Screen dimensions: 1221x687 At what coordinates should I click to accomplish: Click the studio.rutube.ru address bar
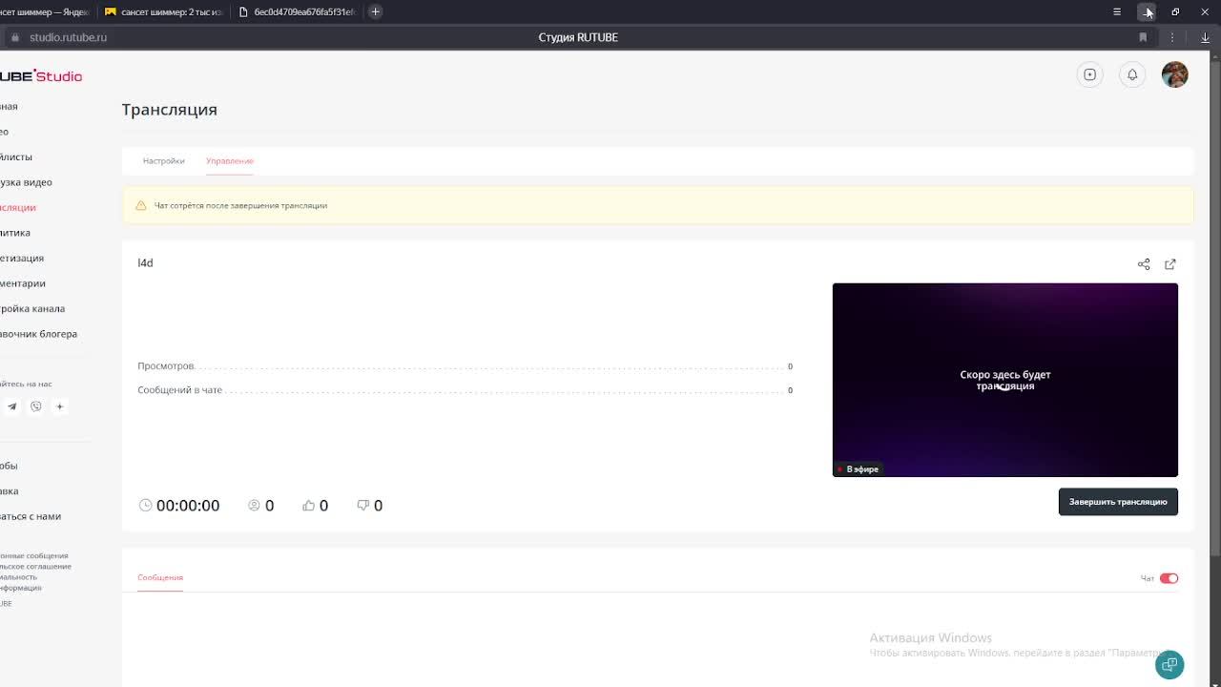(x=68, y=37)
